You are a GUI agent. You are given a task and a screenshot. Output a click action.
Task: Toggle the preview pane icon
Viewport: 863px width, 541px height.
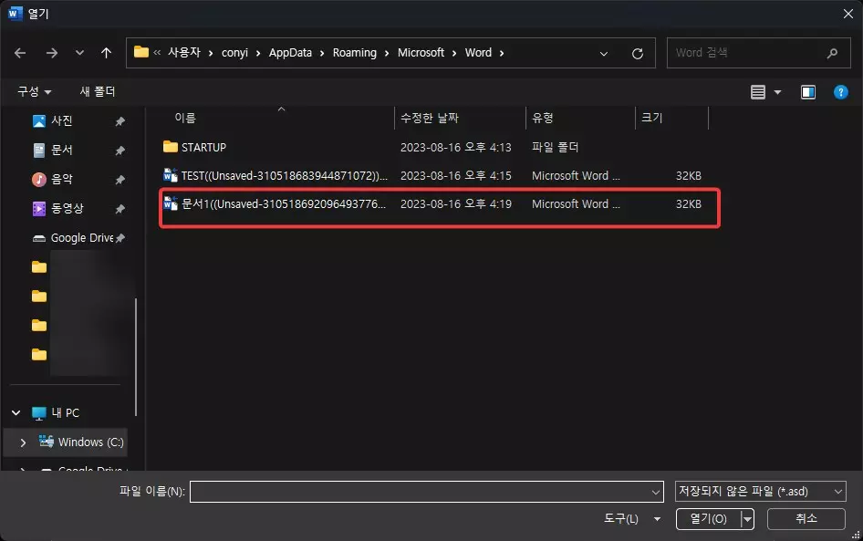806,91
